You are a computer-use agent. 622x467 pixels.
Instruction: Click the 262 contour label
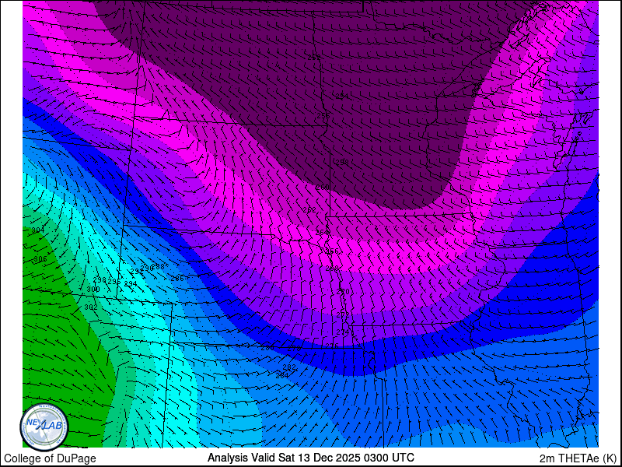(309, 209)
